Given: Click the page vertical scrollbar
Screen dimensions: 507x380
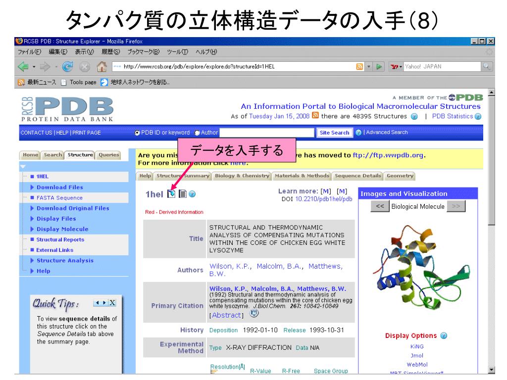Looking at the screenshot, I should 492,232.
